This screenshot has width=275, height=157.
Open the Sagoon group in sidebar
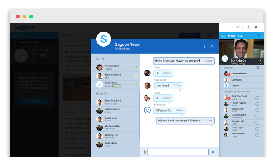coord(241,86)
